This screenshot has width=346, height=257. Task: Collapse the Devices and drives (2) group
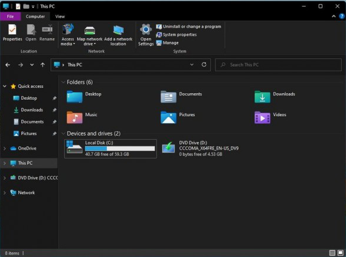click(63, 133)
